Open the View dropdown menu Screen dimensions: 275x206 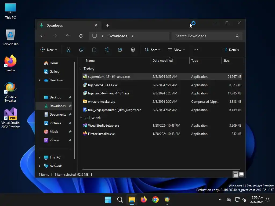pos(176,50)
